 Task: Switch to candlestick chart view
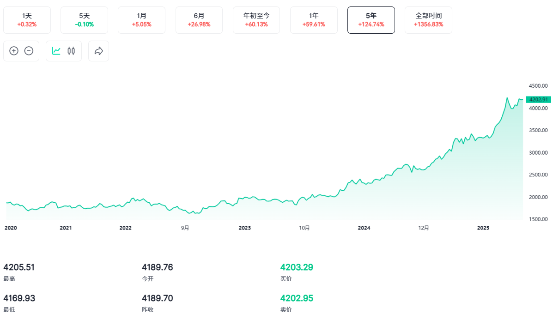pyautogui.click(x=71, y=51)
